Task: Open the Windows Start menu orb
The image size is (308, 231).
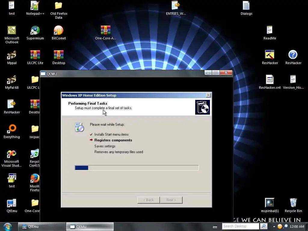Action: point(8,227)
